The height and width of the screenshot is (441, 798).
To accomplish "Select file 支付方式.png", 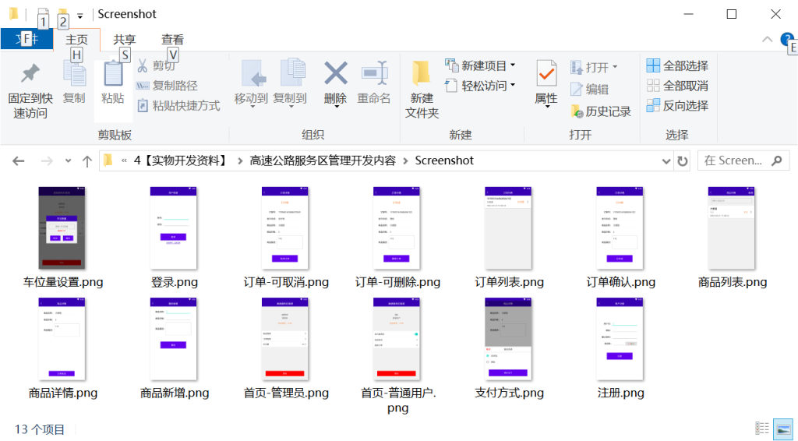I will [x=509, y=349].
